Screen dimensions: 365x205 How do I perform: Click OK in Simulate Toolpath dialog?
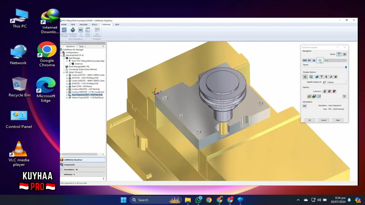coord(309,120)
